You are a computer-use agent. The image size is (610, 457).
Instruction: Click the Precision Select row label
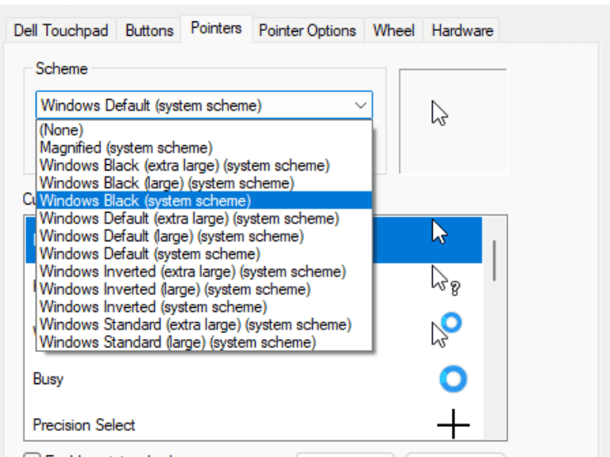pos(84,424)
